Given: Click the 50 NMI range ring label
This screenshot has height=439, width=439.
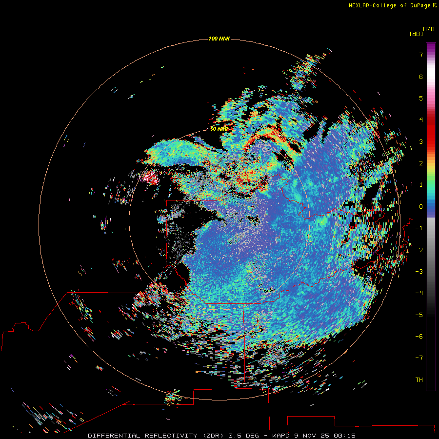Looking at the screenshot, I should pos(219,129).
